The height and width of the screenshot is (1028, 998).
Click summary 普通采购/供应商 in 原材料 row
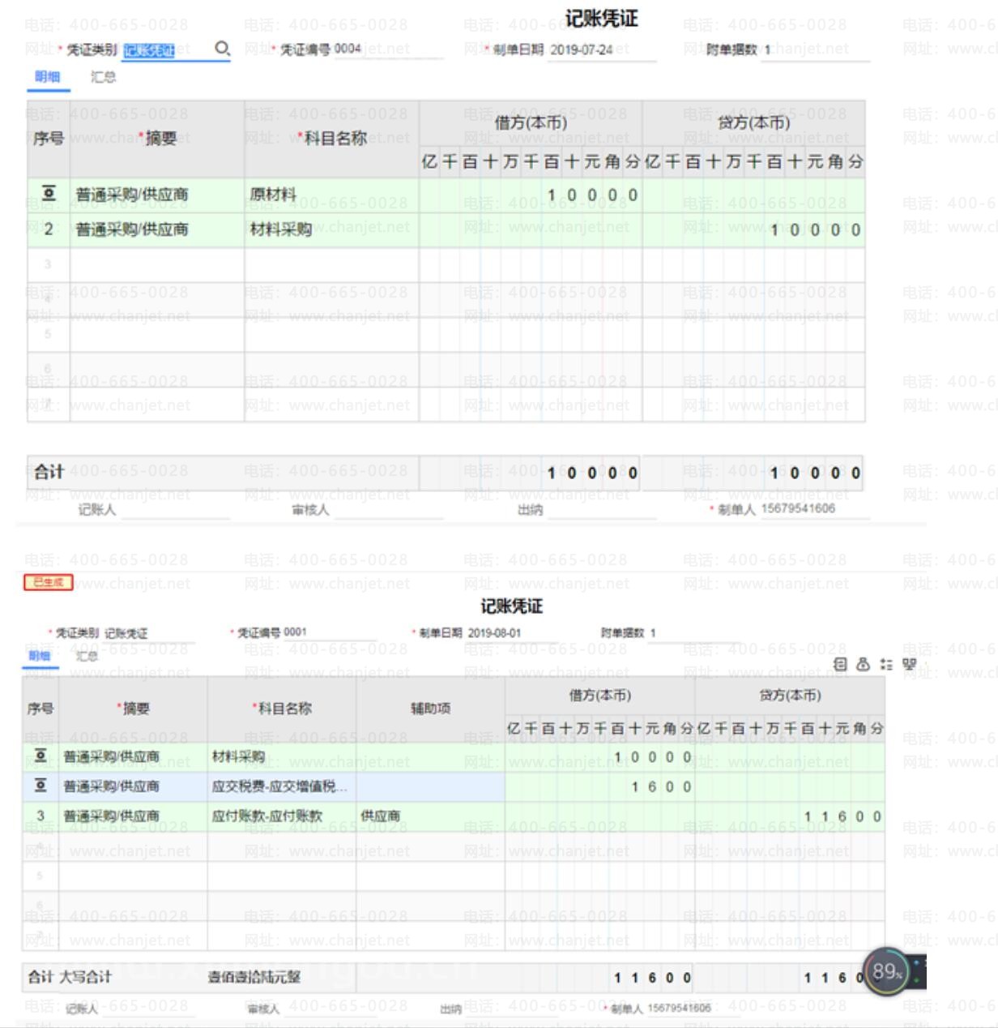156,195
